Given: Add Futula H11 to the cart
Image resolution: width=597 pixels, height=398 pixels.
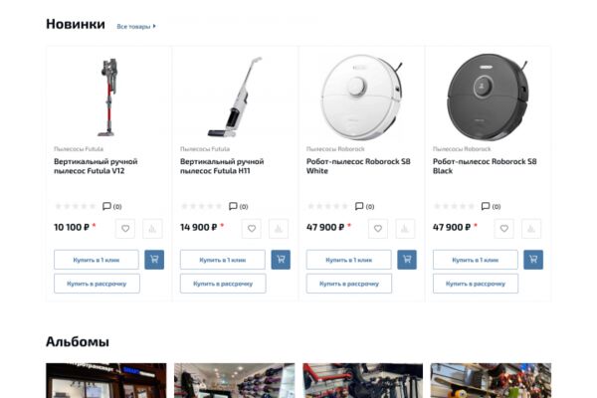Looking at the screenshot, I should (x=281, y=260).
